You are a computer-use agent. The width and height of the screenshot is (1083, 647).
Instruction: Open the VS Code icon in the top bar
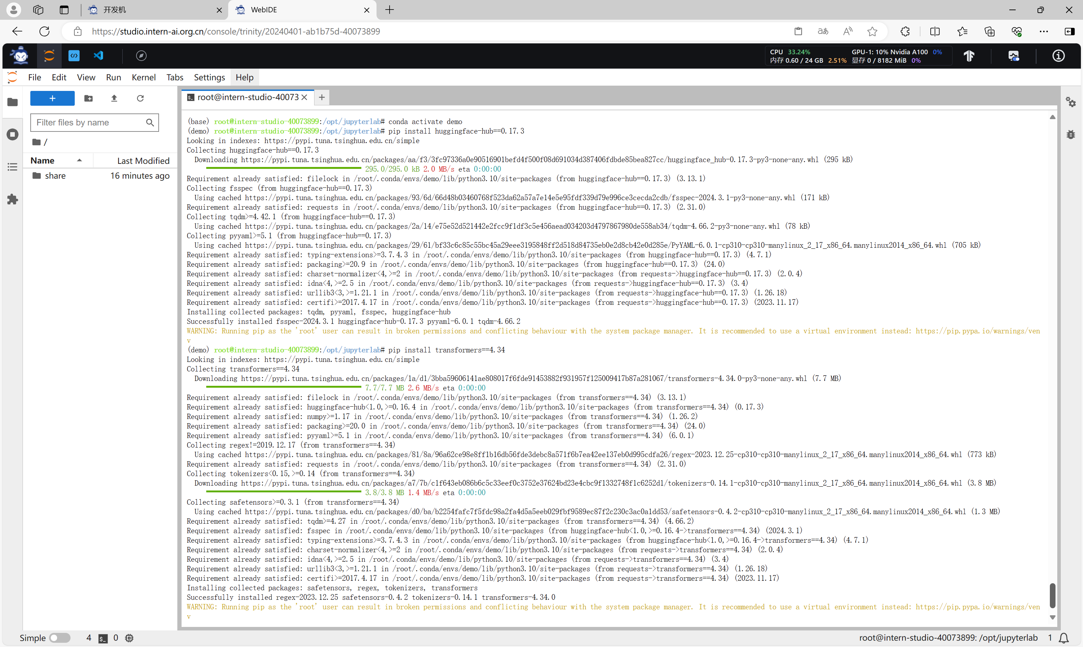click(99, 55)
